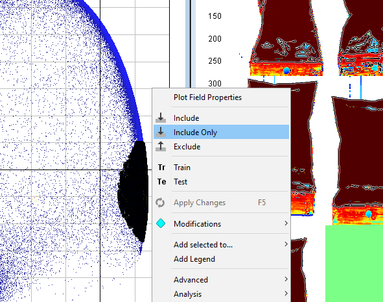The width and height of the screenshot is (383, 302).
Task: Click the Apply Changes refresh icon
Action: tap(160, 203)
